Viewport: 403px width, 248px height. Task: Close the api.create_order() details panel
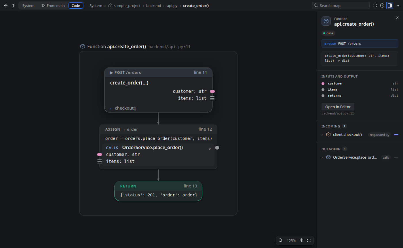[x=397, y=18]
